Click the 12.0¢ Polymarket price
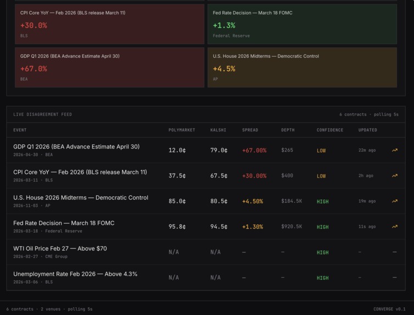This screenshot has height=315, width=414. pos(177,150)
